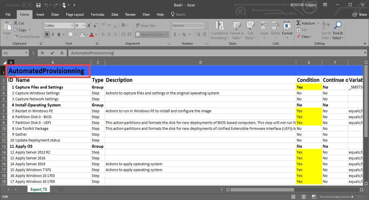This screenshot has width=369, height=200.
Task: Open the font name Calibri dropdown
Action: click(x=72, y=25)
